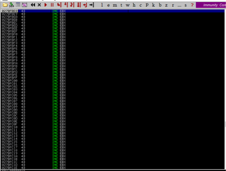Viewport: 226px width, 171px height.
Task: Select disassembly row 027BFBEC
Action: coord(113,23)
